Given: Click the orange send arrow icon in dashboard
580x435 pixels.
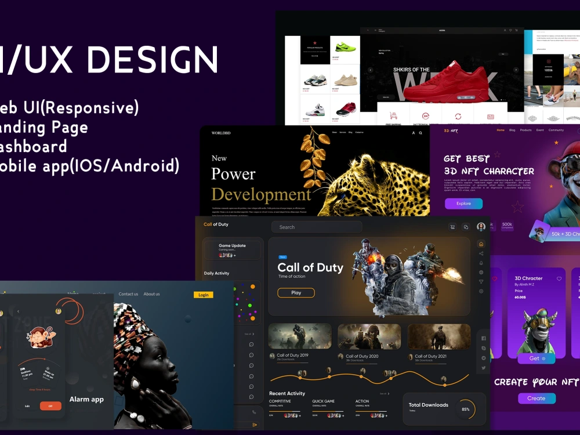Looking at the screenshot, I should 255,425.
